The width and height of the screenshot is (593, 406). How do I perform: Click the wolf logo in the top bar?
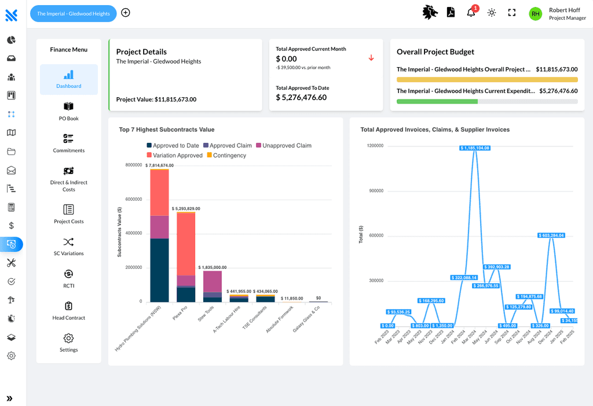tap(430, 12)
